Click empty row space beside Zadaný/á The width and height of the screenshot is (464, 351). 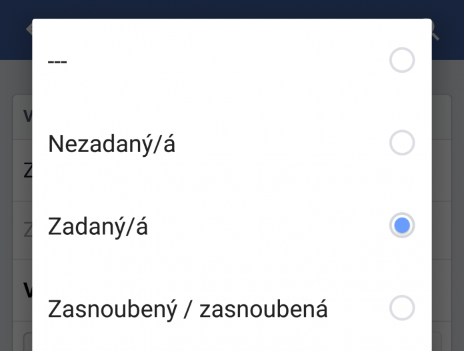point(266,226)
